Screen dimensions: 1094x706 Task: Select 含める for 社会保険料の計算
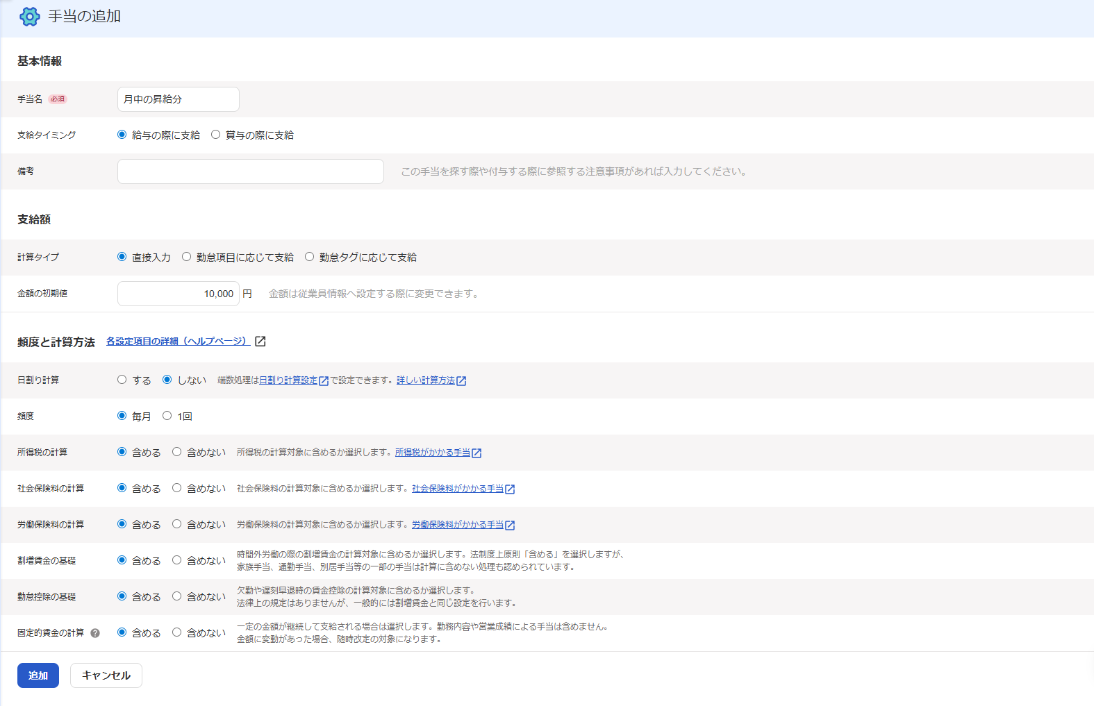[x=122, y=488]
